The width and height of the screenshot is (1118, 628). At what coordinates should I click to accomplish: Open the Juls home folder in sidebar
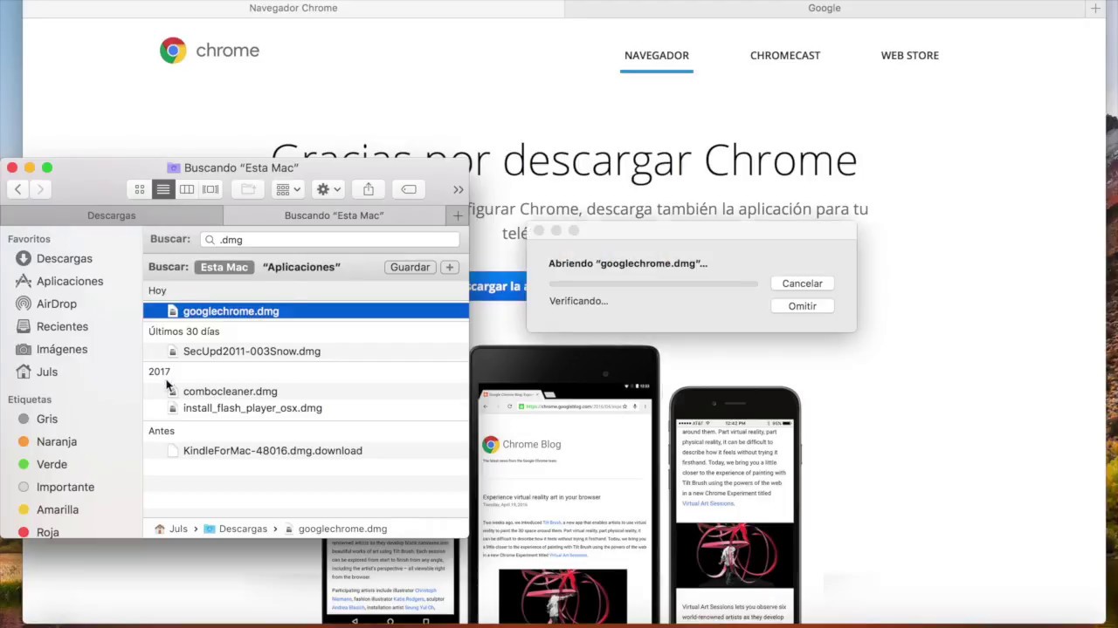click(47, 372)
